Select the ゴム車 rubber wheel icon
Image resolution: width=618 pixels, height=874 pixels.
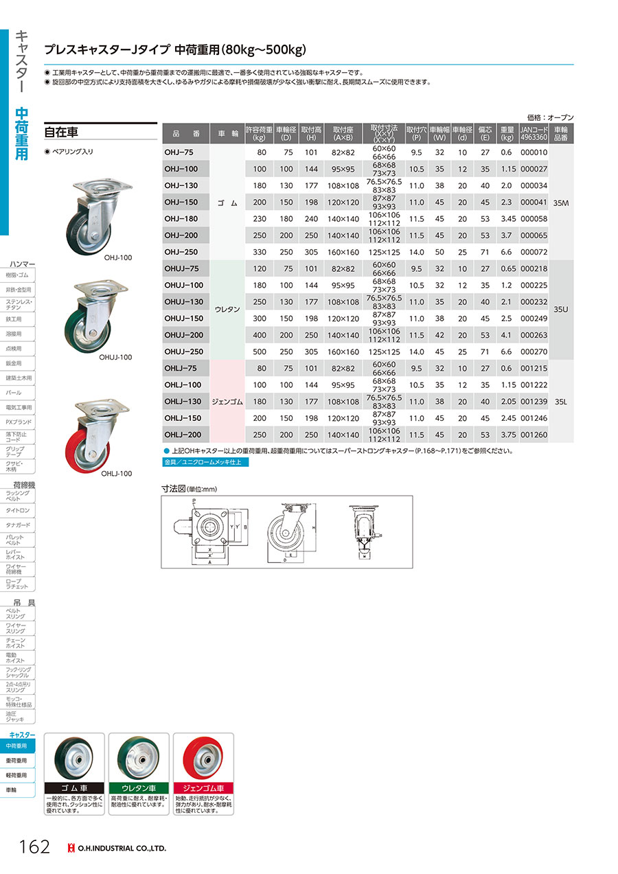[73, 761]
